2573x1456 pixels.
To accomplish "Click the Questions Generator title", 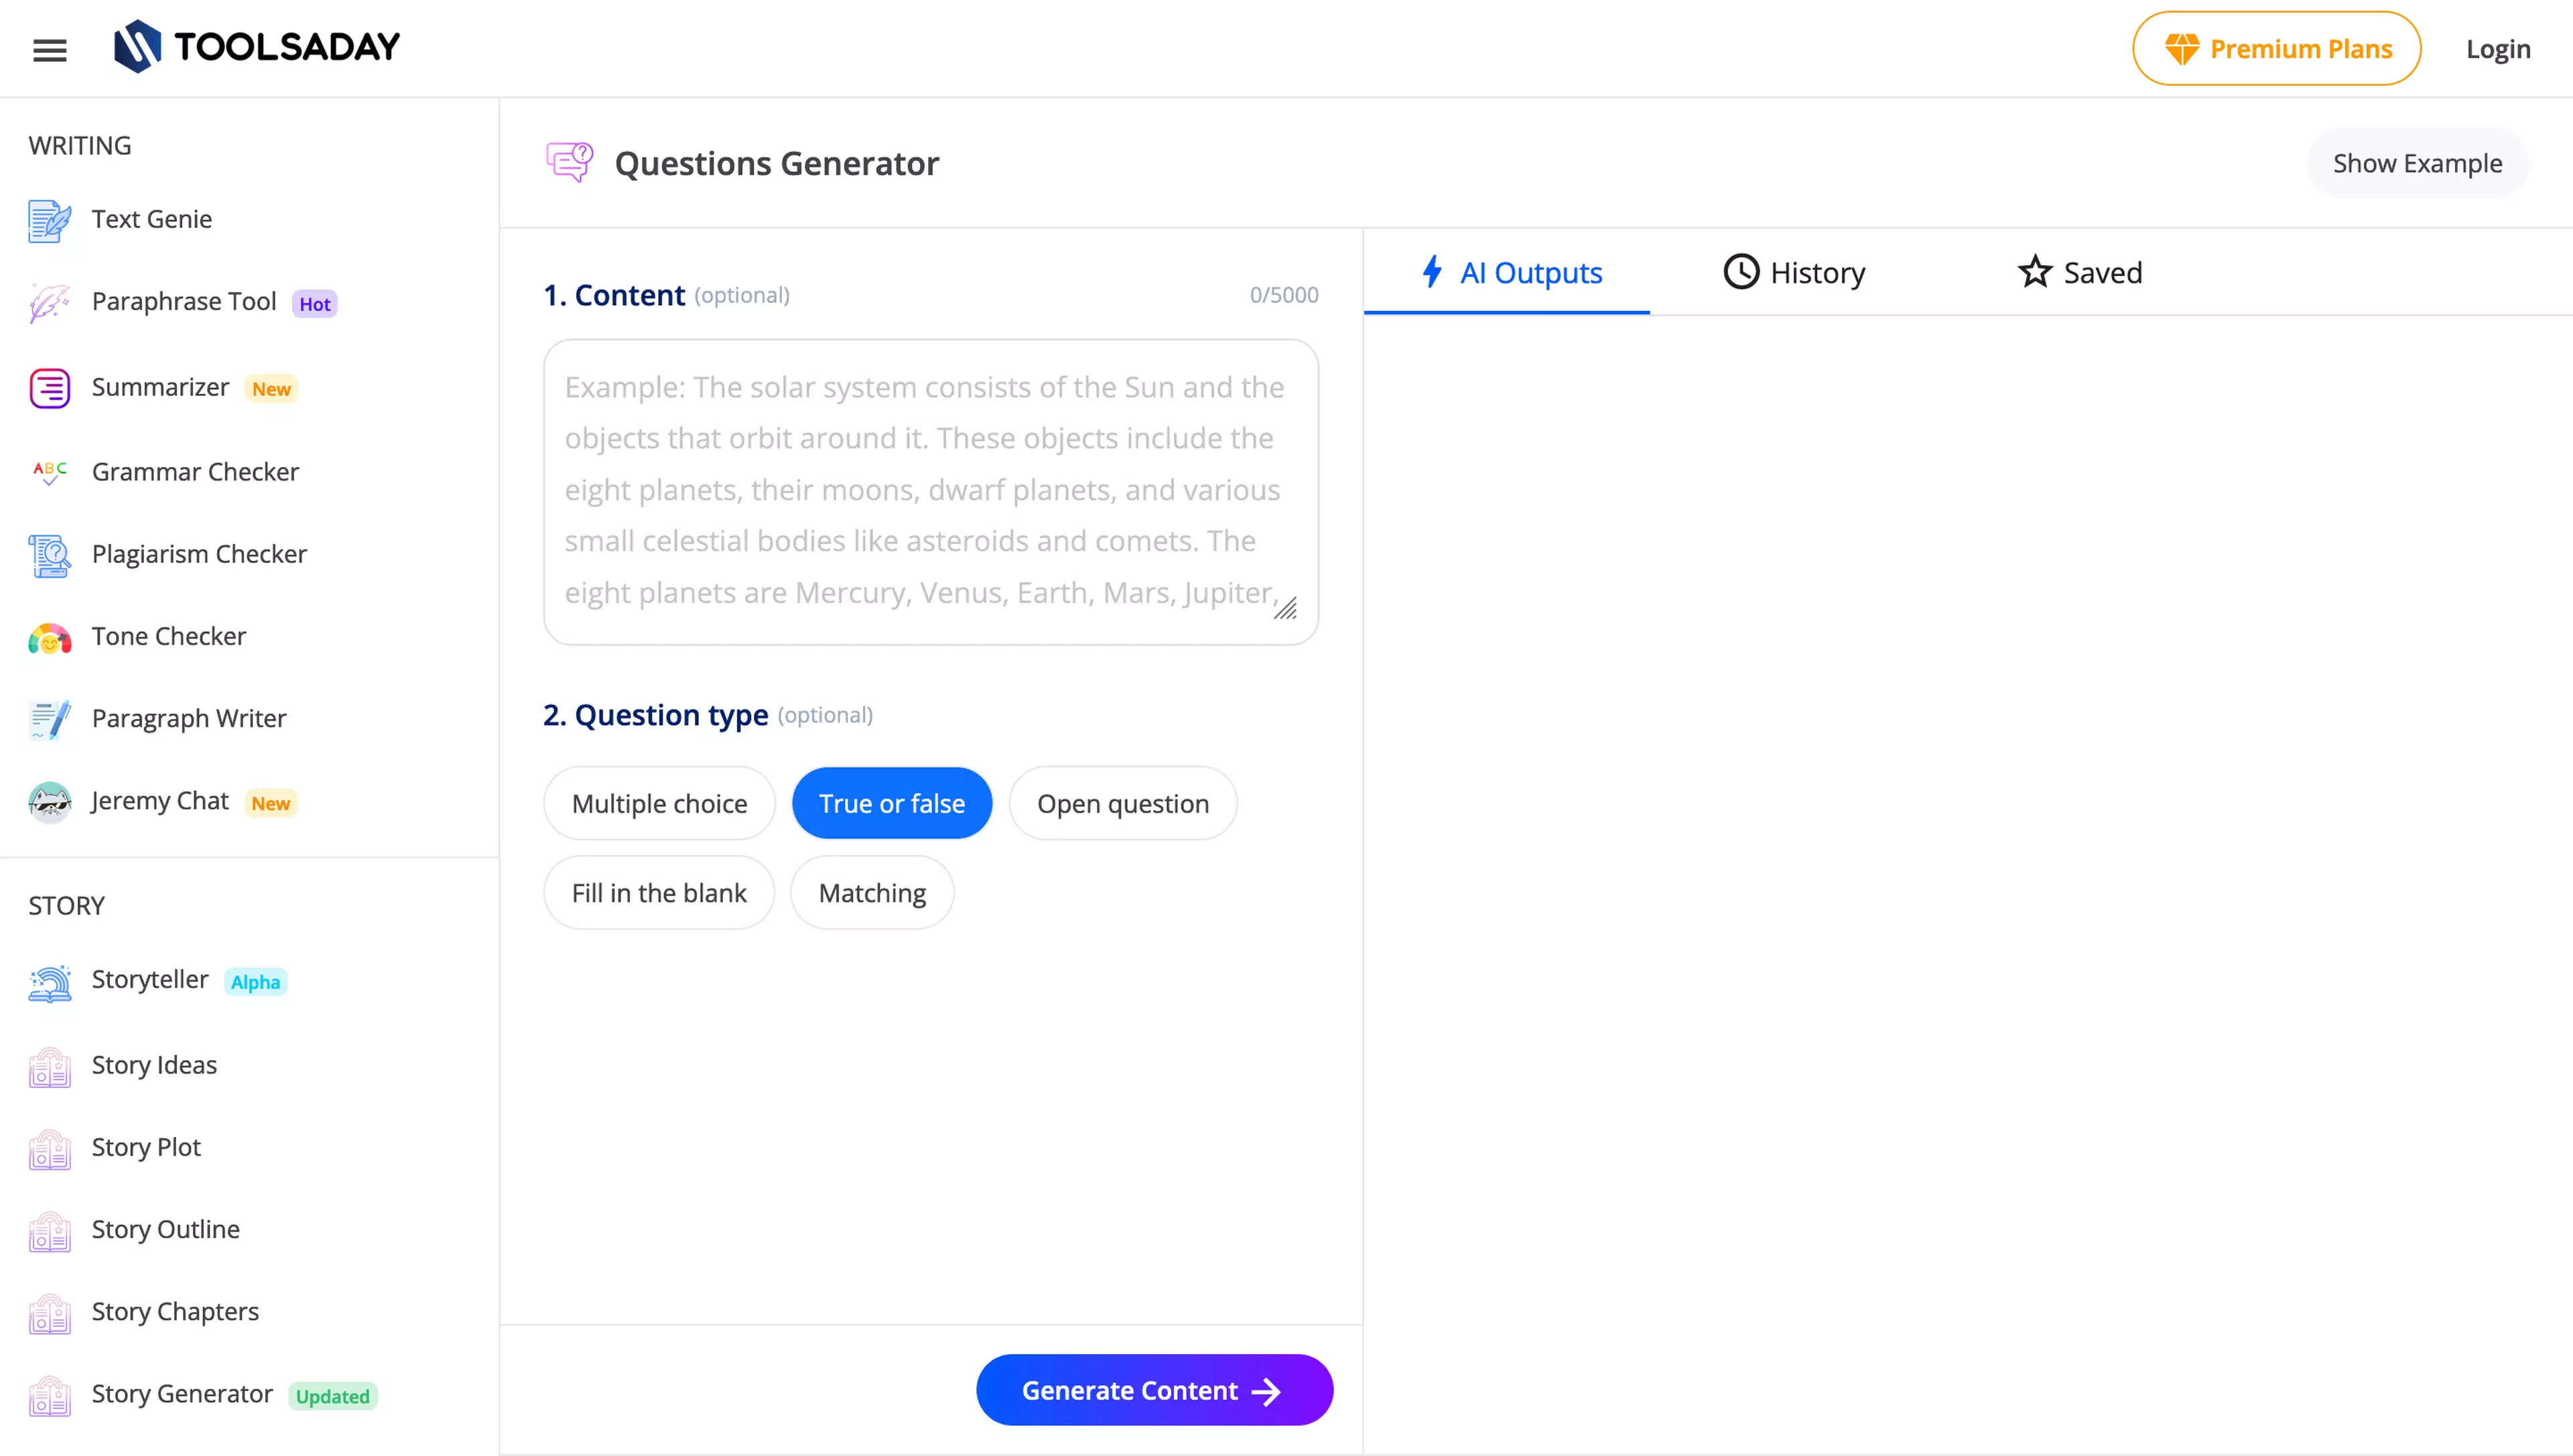I will pyautogui.click(x=776, y=162).
